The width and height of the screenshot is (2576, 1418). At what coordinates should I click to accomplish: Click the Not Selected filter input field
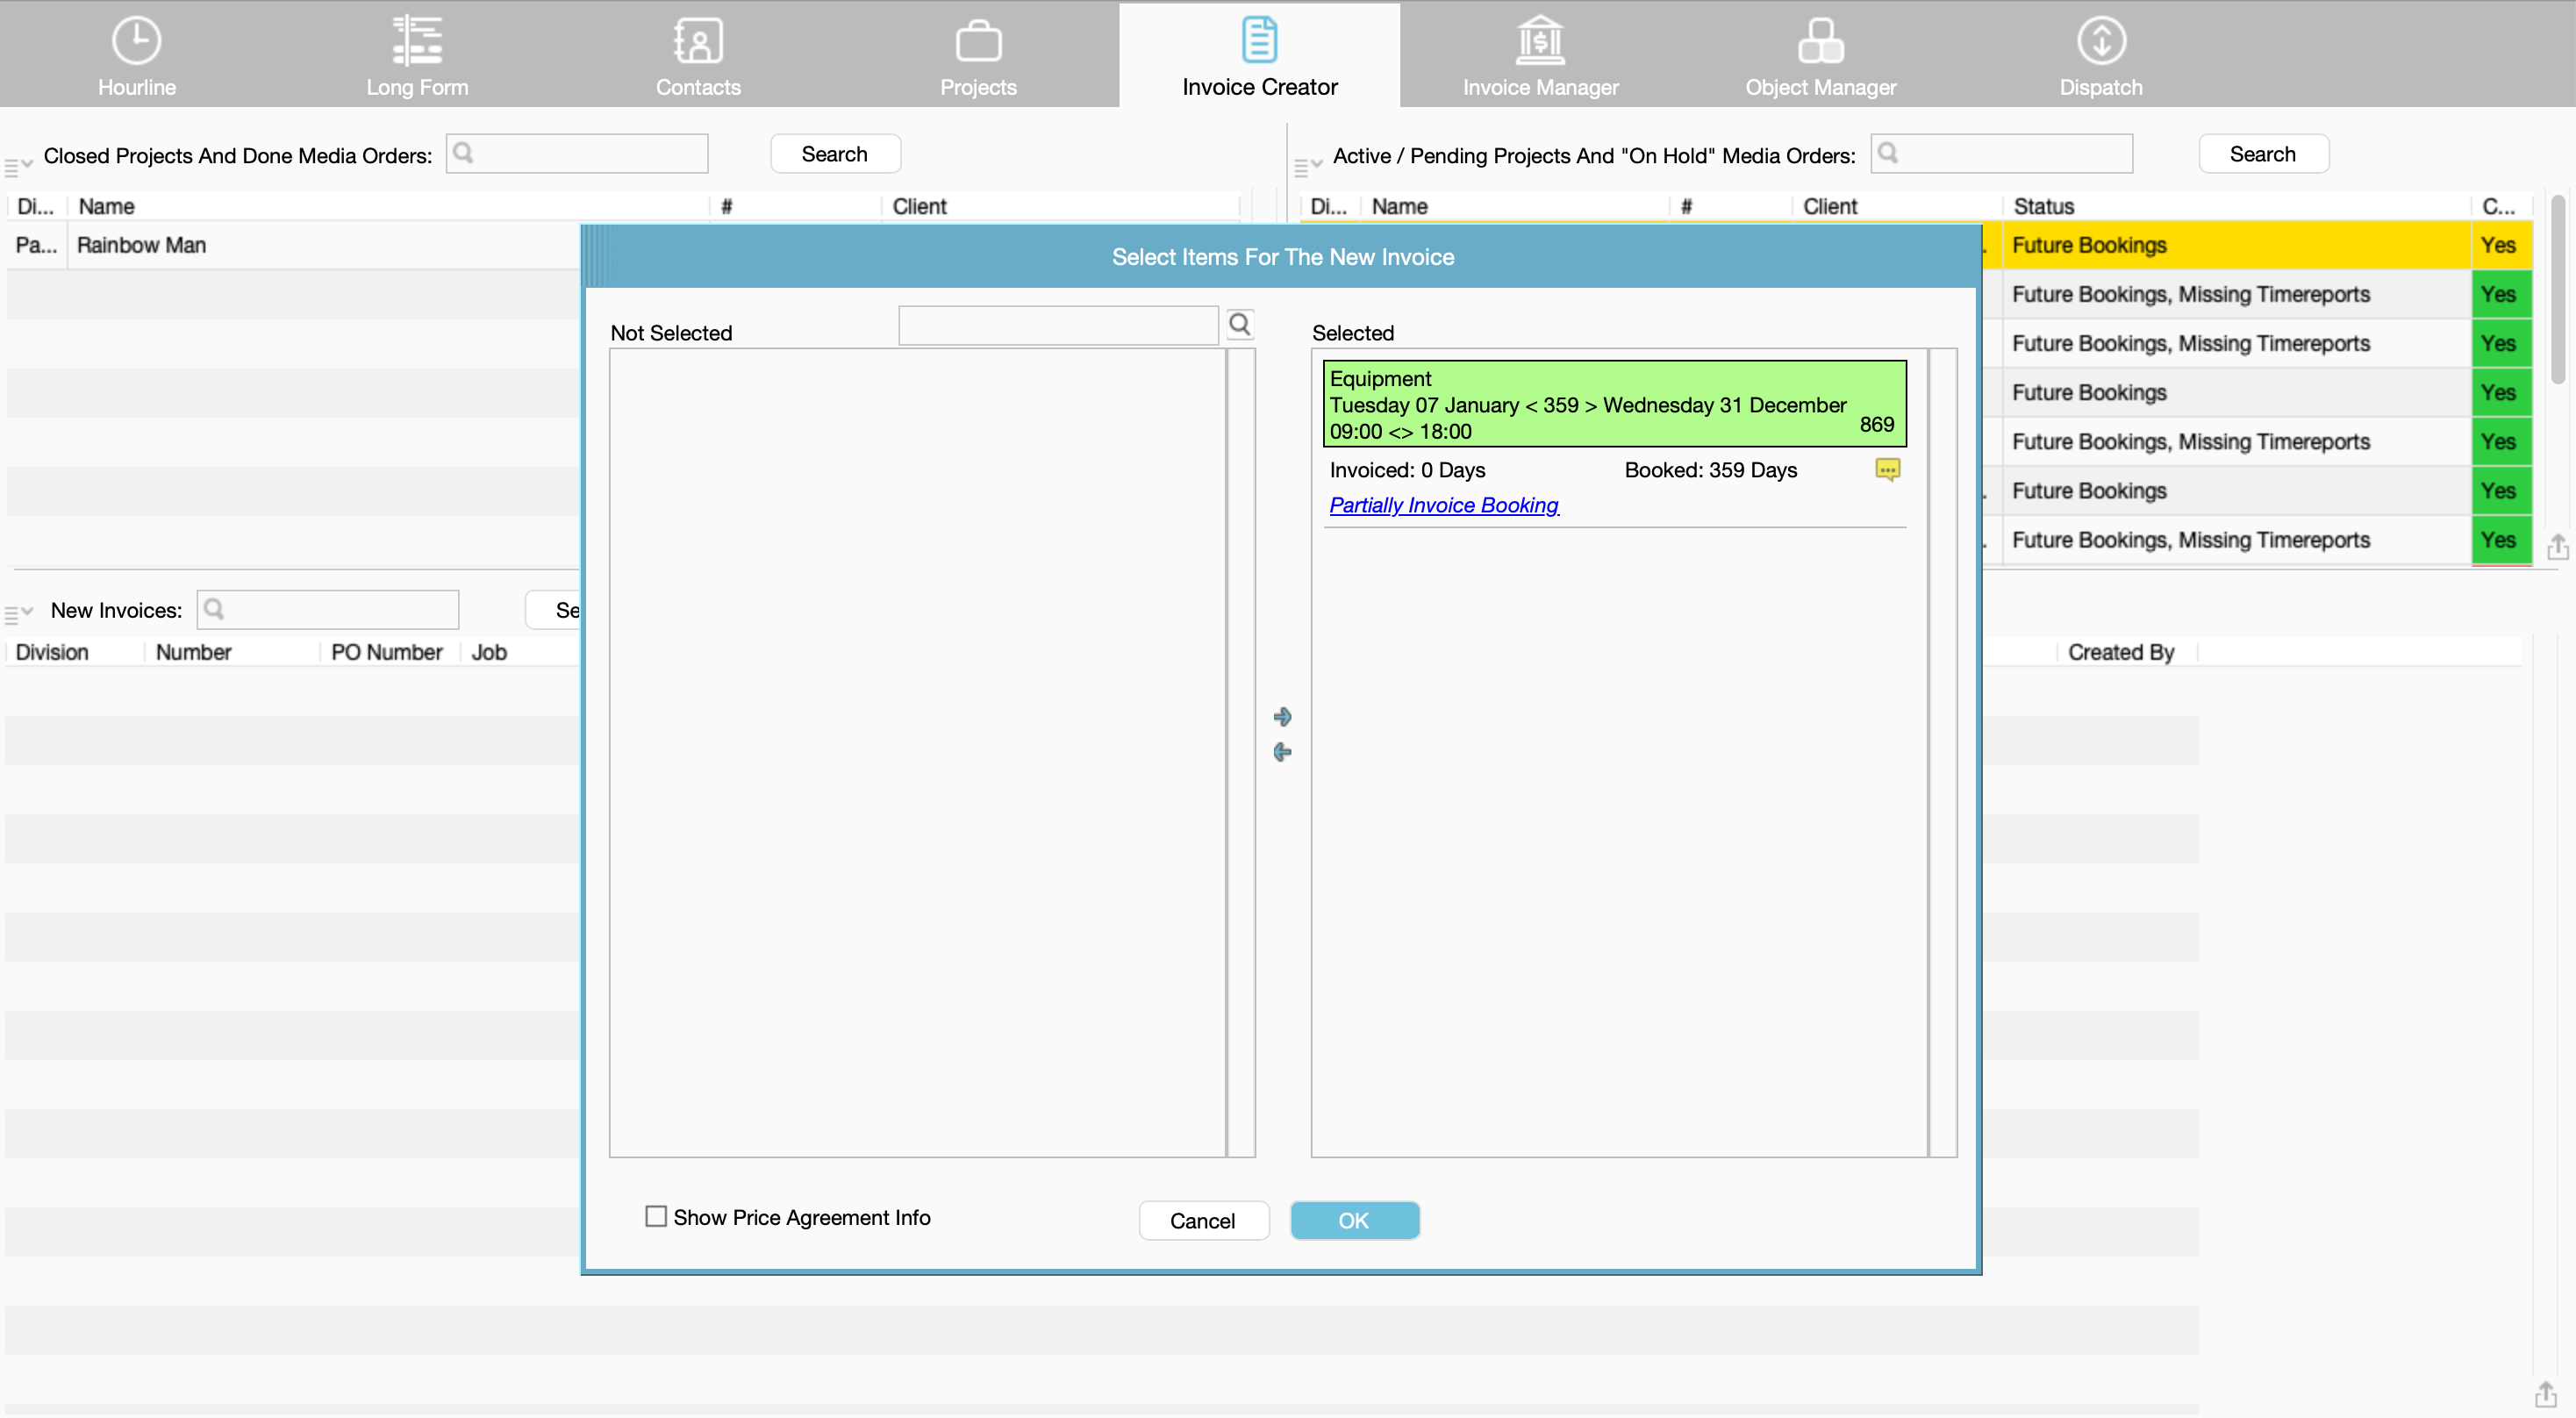[1058, 326]
